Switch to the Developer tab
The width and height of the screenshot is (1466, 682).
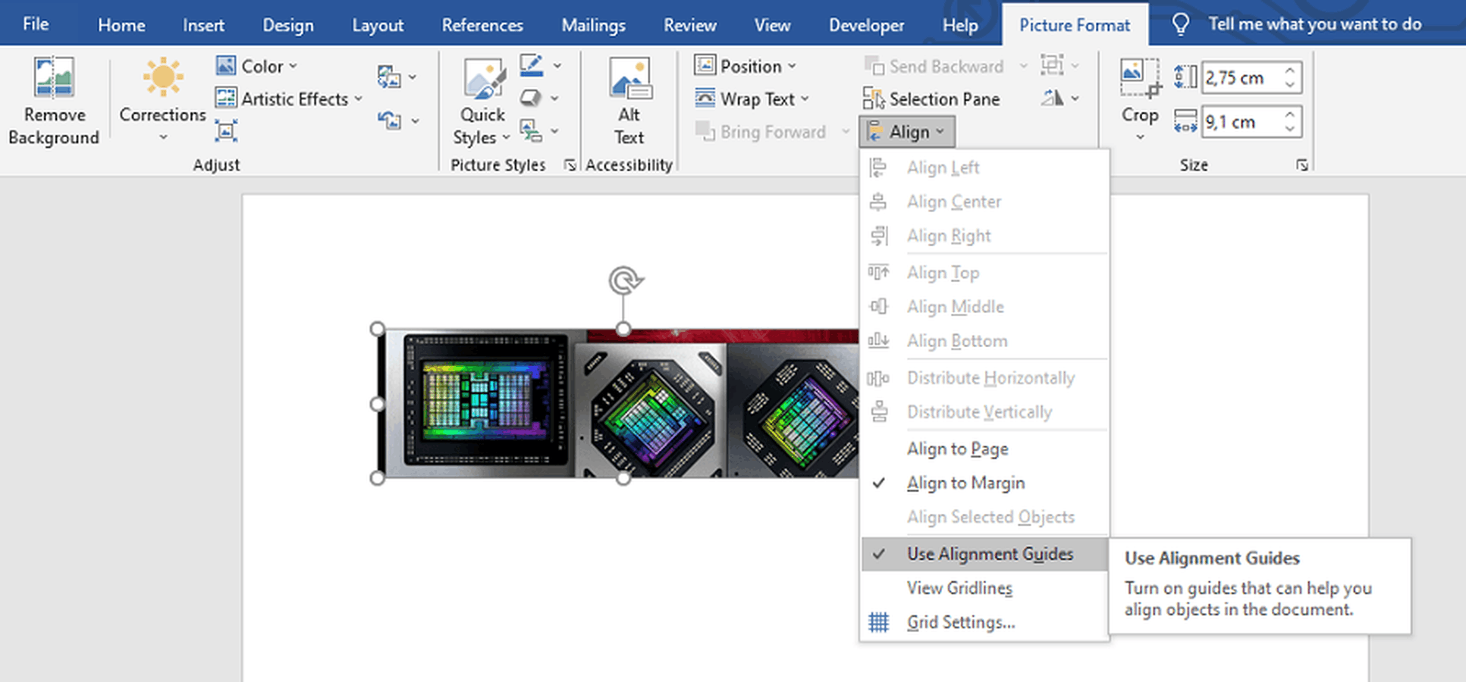[x=866, y=25]
